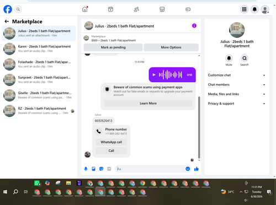Click the purple conversation info icon
Screen dimensions: 276x205
(194, 26)
